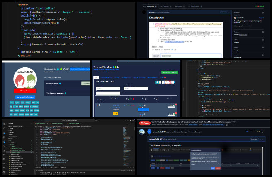The height and width of the screenshot is (177, 272).
Task: Click the red status dot in the first task row
Action: click(x=97, y=105)
